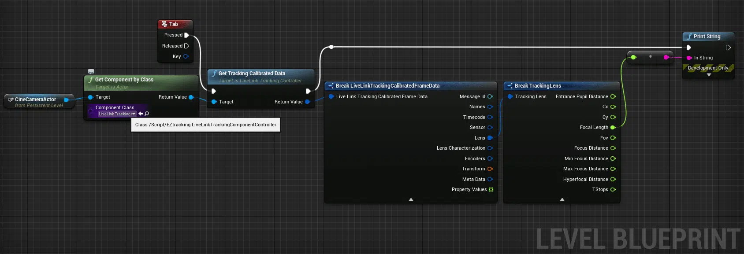Click the Key output pin on Tab node

186,56
